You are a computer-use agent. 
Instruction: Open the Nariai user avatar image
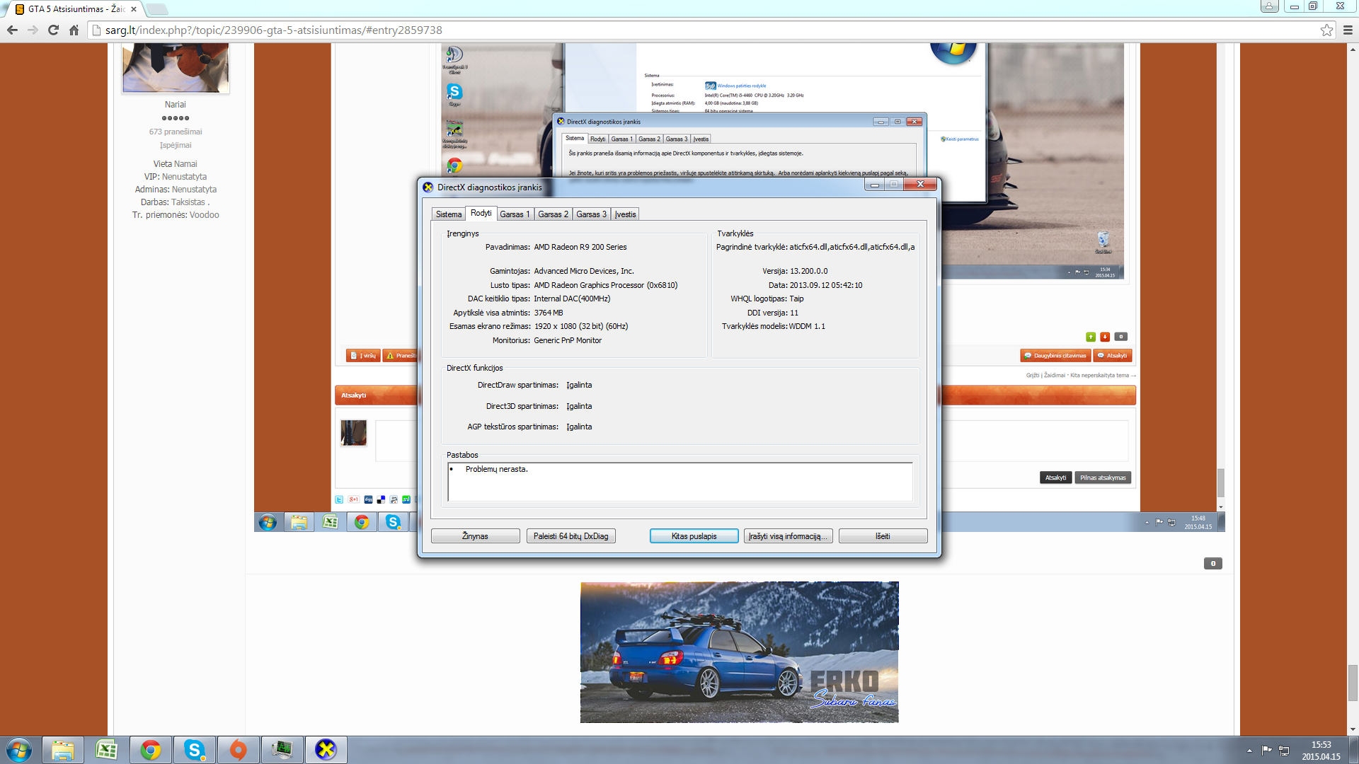point(176,68)
